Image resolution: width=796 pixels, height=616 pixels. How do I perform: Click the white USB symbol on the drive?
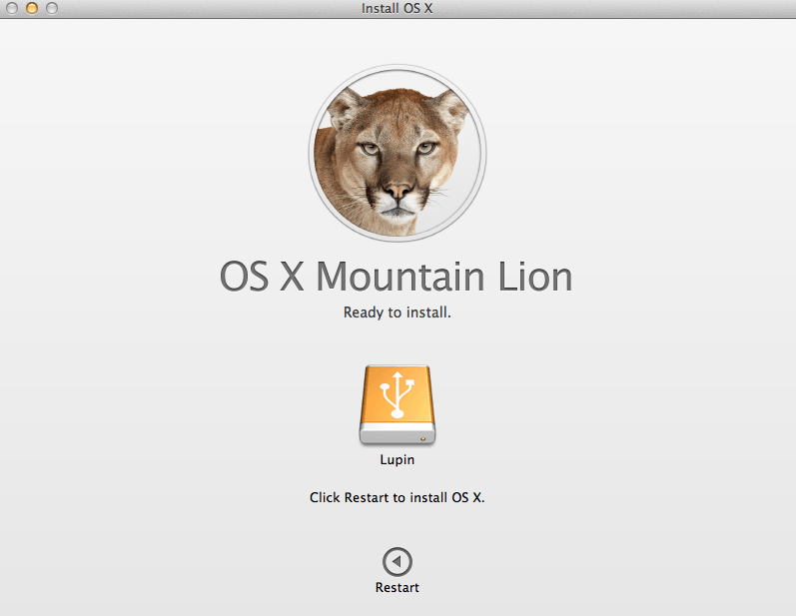click(397, 392)
